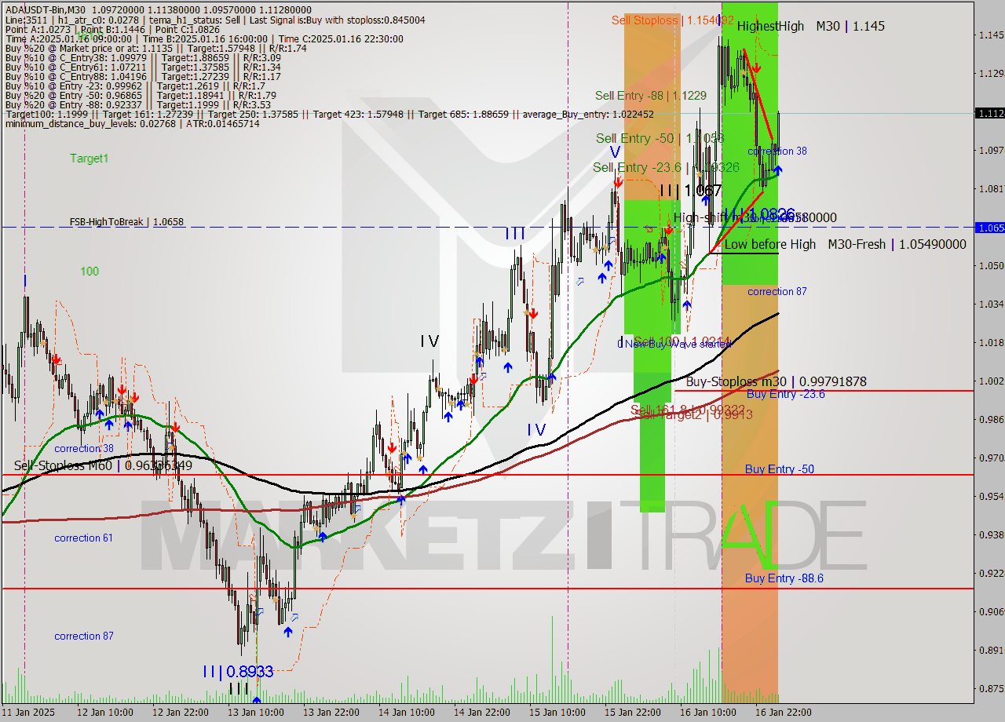Click the blue 'I I I' wave label
Image resolution: width=1005 pixels, height=722 pixels.
click(515, 233)
